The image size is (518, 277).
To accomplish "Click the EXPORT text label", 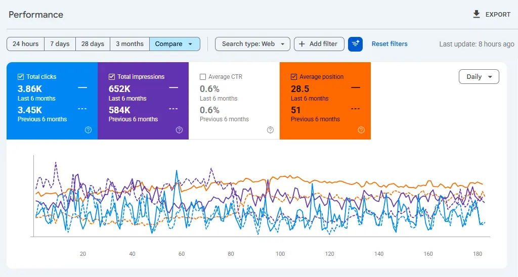I will point(498,15).
